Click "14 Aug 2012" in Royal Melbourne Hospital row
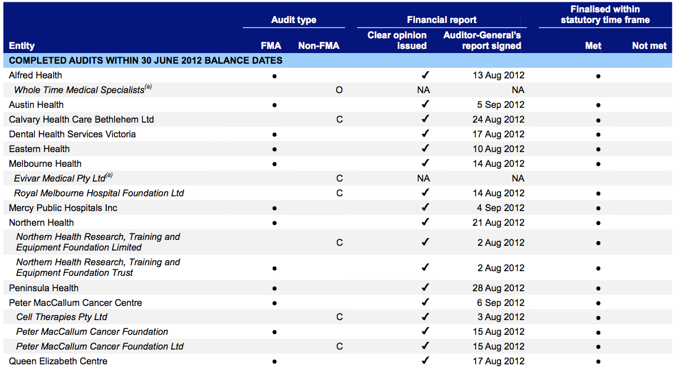This screenshot has width=677, height=372. pos(498,193)
